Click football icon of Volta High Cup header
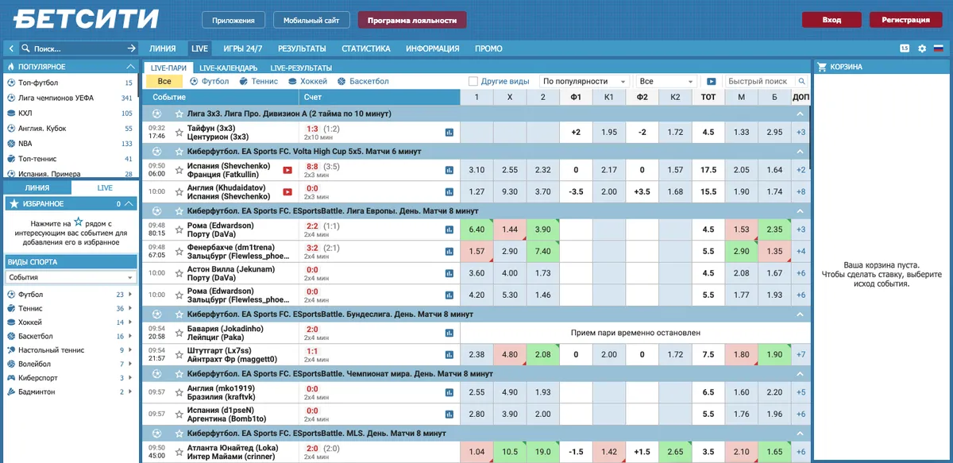The height and width of the screenshot is (463, 953). click(156, 151)
